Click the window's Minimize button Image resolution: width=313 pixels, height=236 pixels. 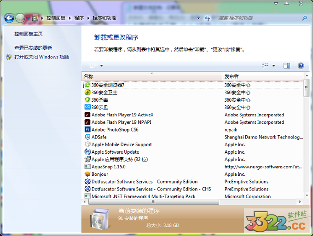[276, 4]
